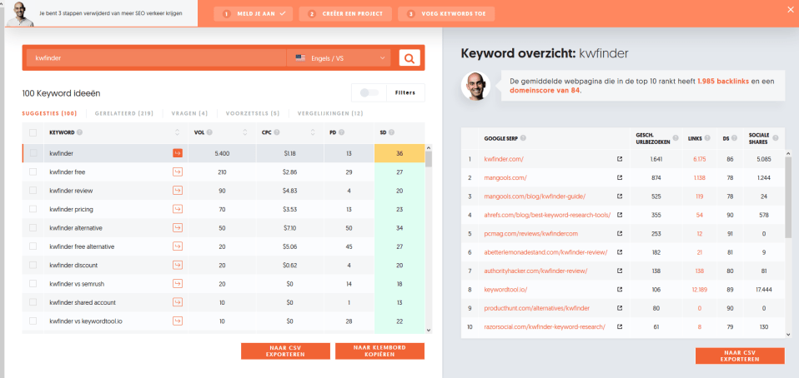The height and width of the screenshot is (378, 799).
Task: Open external link icon for mangools.com/blog/kwfinder-guide/
Action: (620, 196)
